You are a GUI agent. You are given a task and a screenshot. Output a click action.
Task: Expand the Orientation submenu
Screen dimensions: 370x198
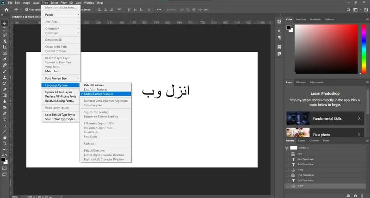pos(61,29)
